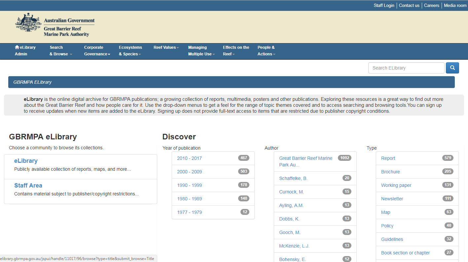Click the 140 count badge
This screenshot has height=262, width=468.
[244, 198]
